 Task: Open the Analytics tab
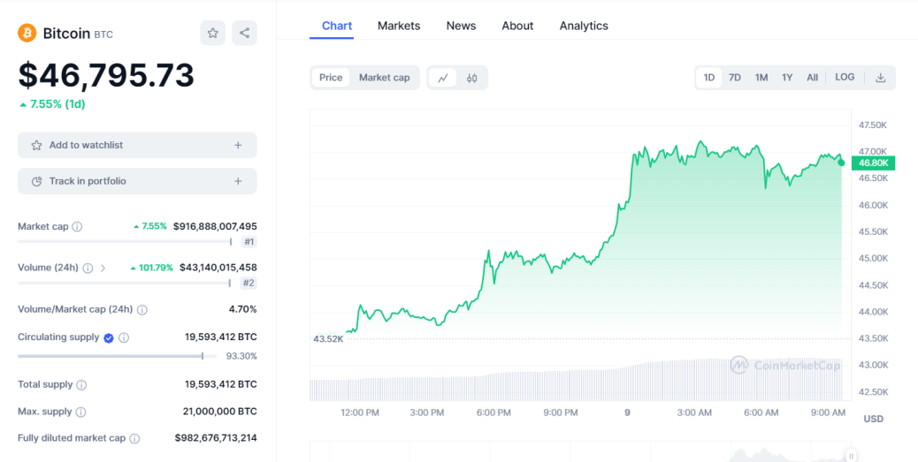584,26
